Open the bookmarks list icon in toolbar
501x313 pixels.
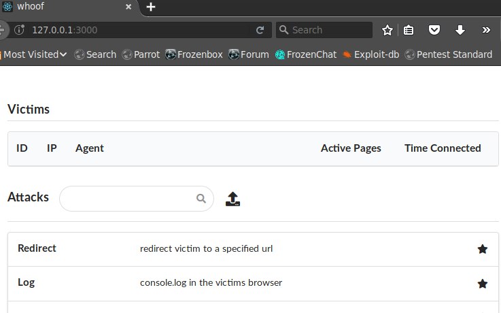coord(409,30)
